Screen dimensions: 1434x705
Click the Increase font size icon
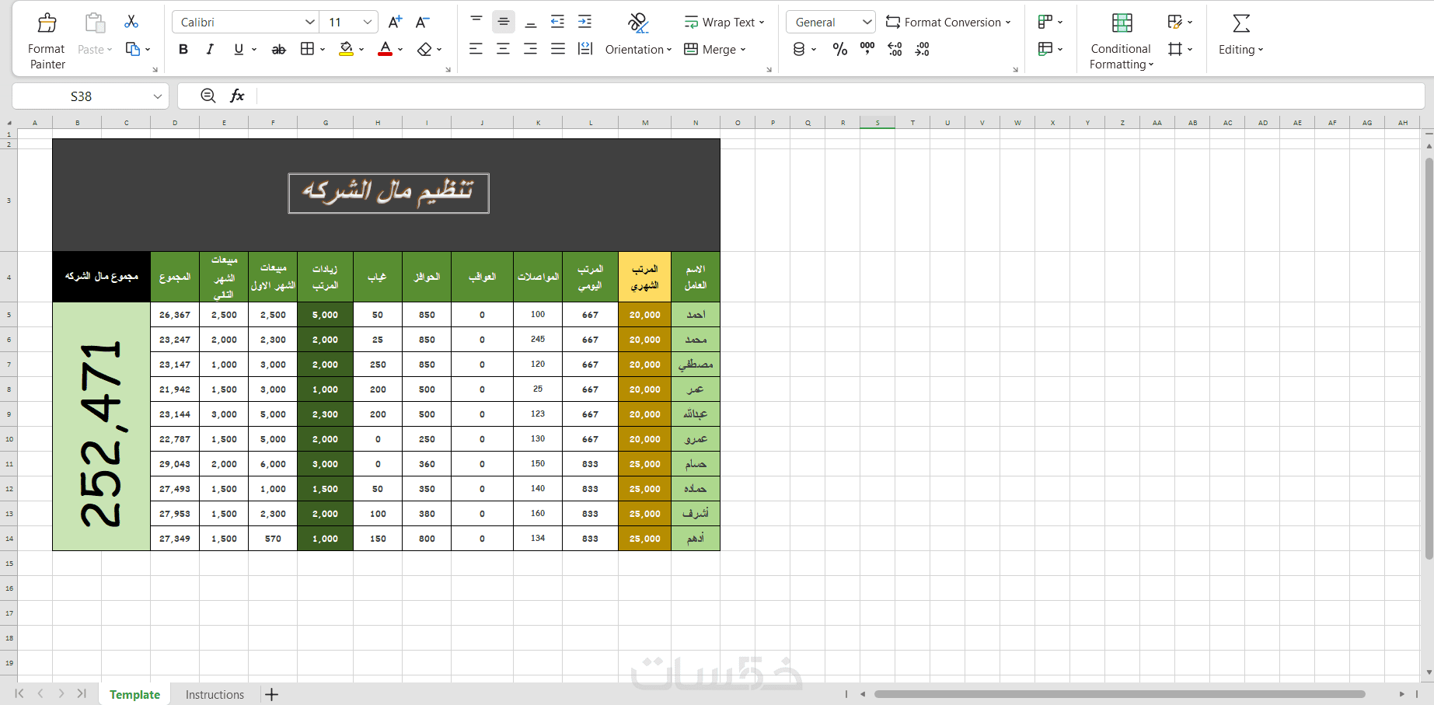click(x=395, y=22)
